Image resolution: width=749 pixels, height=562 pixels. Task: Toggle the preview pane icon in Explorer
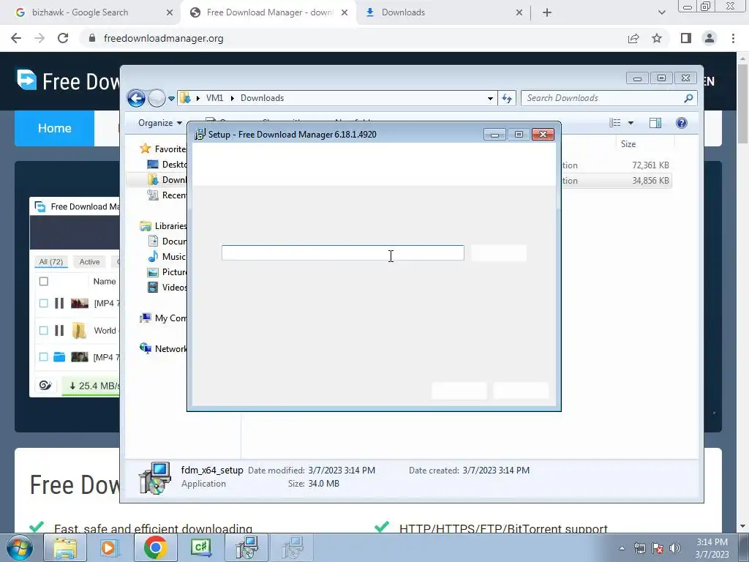coord(655,123)
